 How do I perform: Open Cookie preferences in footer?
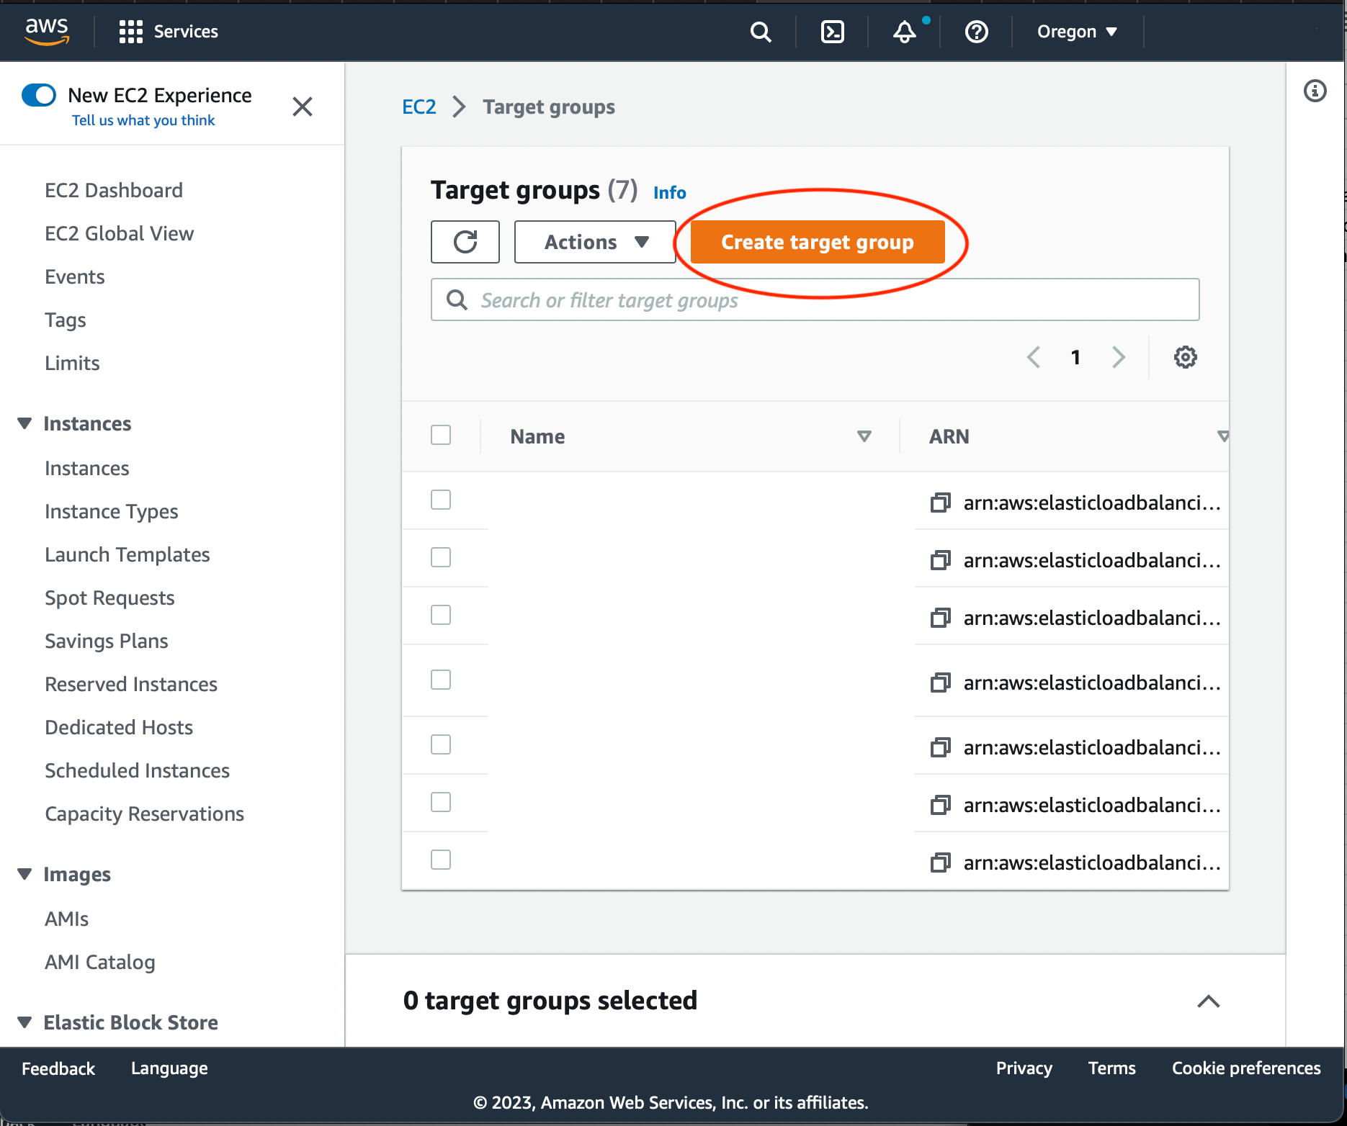click(x=1246, y=1068)
